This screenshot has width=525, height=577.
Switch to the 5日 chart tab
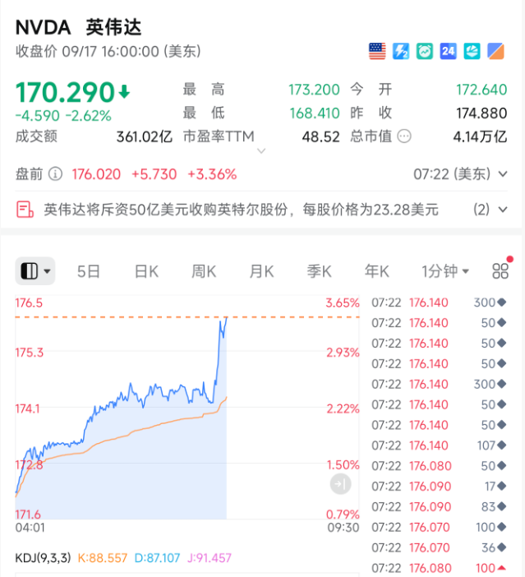pyautogui.click(x=89, y=271)
